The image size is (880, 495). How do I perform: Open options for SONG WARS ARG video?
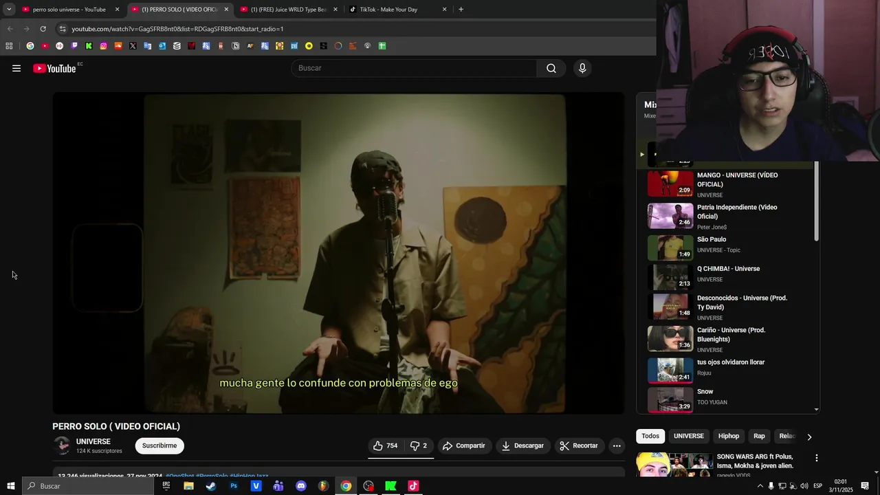click(x=817, y=458)
